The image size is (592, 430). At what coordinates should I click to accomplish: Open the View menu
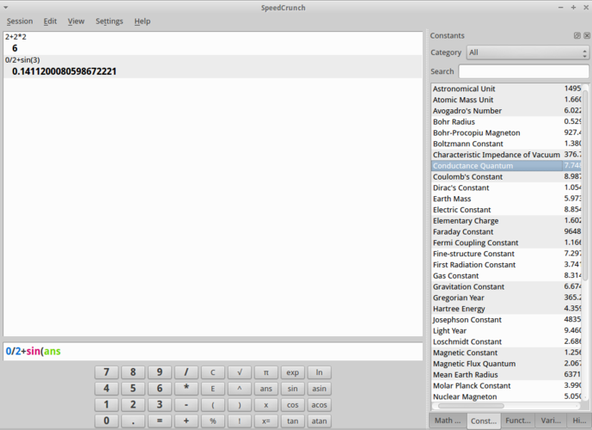click(x=76, y=21)
